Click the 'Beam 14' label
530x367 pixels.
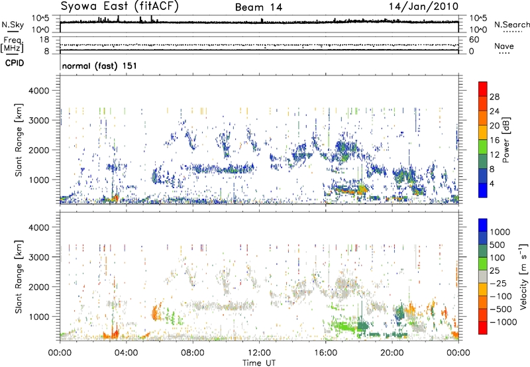pos(258,7)
